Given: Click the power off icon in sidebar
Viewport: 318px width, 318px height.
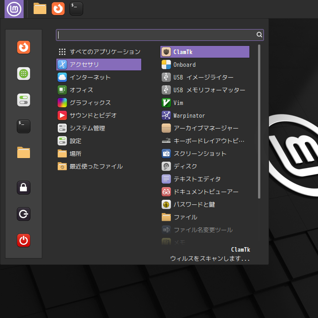Looking at the screenshot, I should tap(24, 240).
